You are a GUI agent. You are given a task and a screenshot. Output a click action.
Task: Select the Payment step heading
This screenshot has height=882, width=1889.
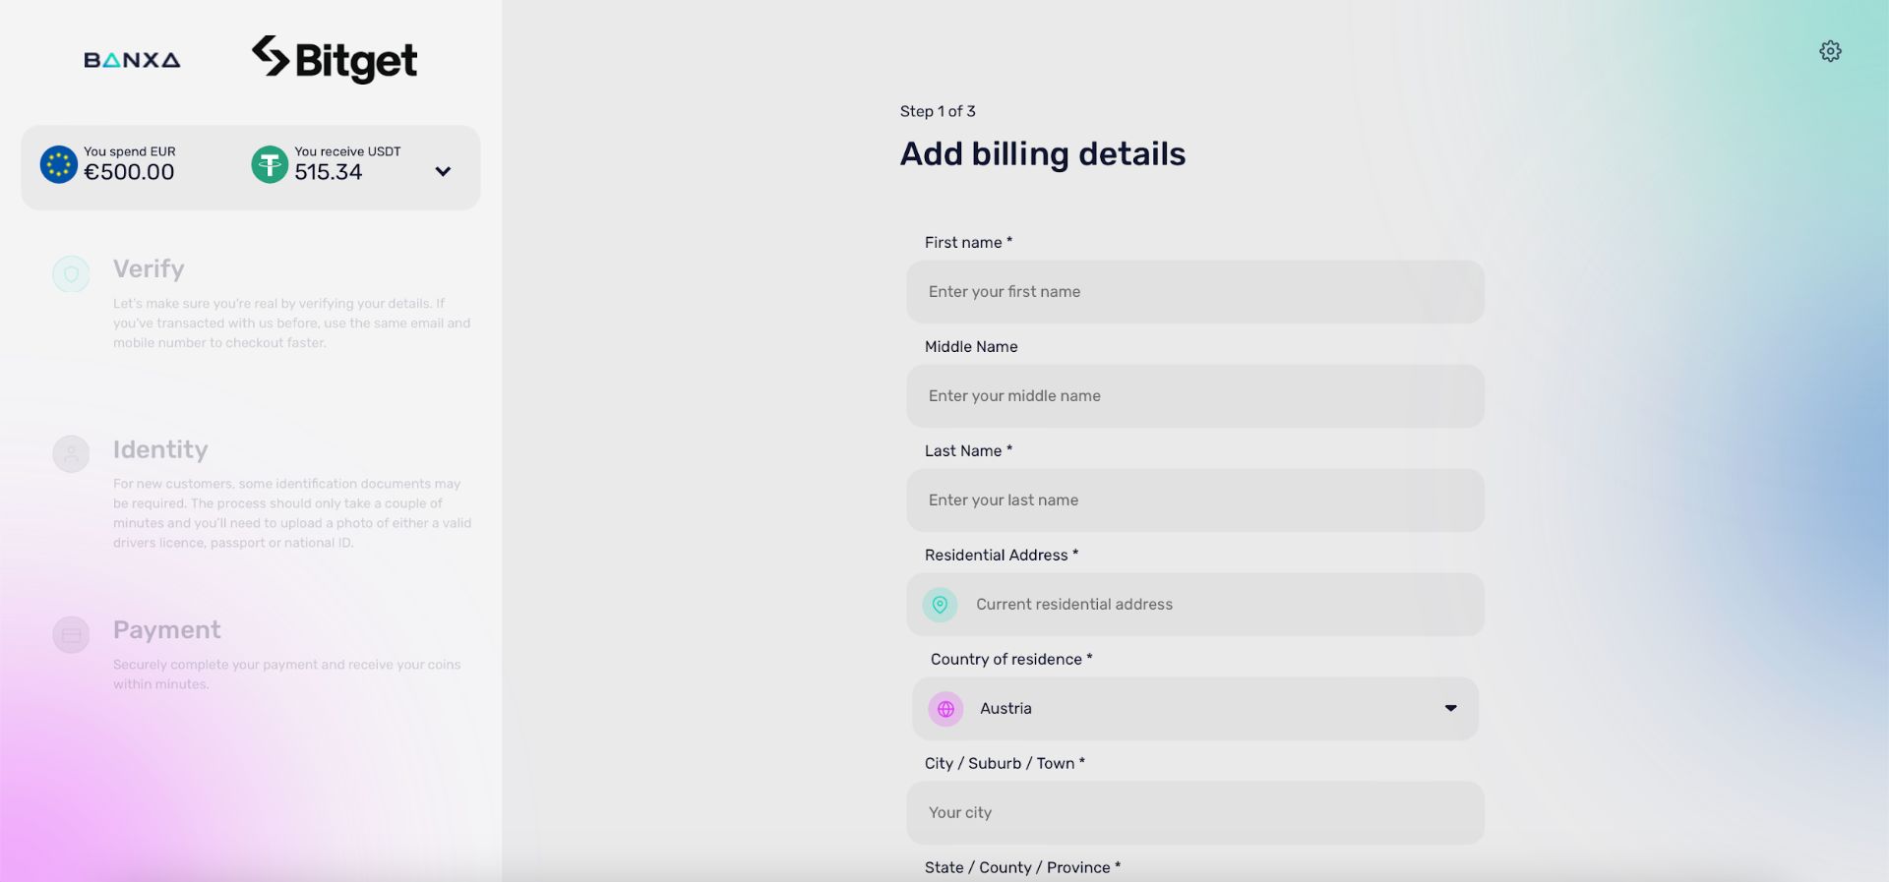(x=166, y=629)
